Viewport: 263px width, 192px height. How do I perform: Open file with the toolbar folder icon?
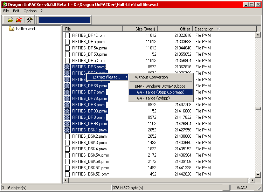[11, 20]
